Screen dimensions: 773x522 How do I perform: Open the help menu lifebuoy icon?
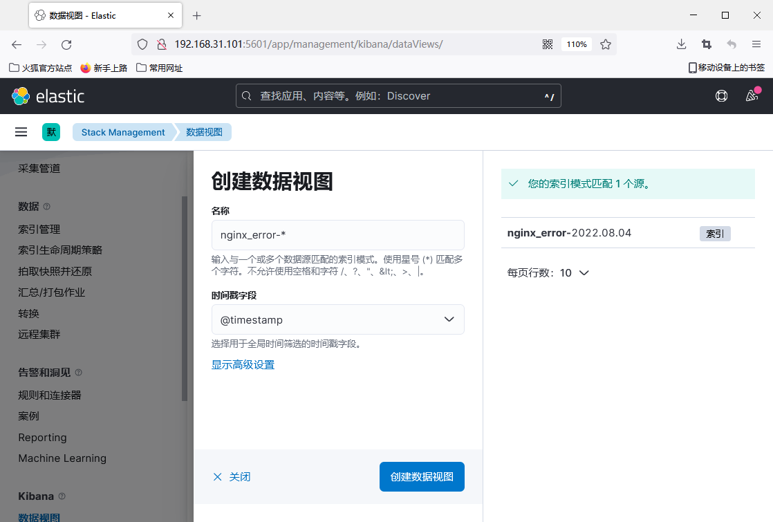[721, 96]
